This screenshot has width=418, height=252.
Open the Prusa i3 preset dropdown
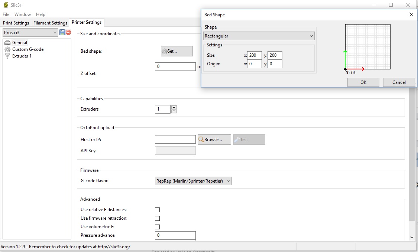tap(30, 33)
